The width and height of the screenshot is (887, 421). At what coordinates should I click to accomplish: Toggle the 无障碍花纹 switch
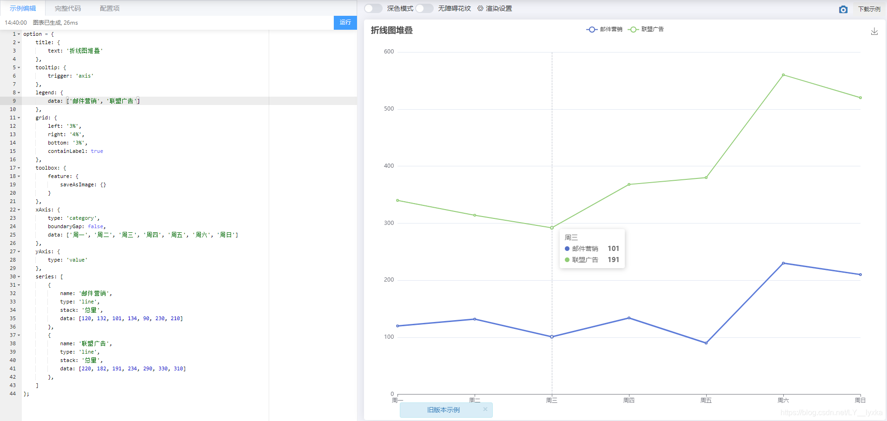tap(424, 8)
